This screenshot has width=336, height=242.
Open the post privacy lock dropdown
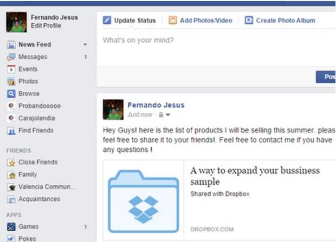[x=164, y=115]
